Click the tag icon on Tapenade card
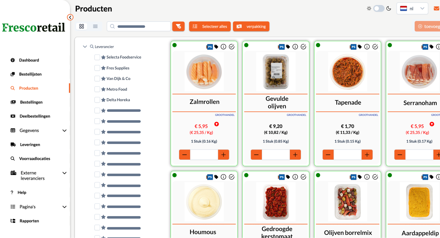 coord(360,47)
